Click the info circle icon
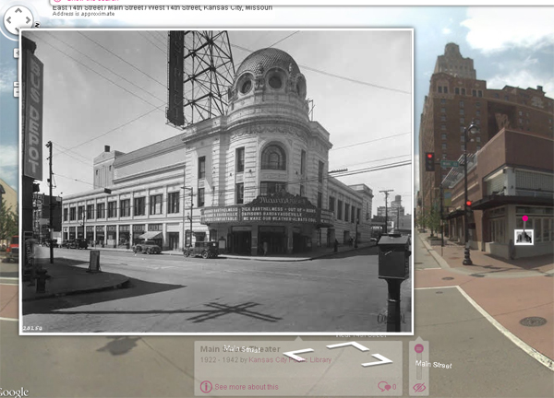The width and height of the screenshot is (554, 398). [206, 387]
